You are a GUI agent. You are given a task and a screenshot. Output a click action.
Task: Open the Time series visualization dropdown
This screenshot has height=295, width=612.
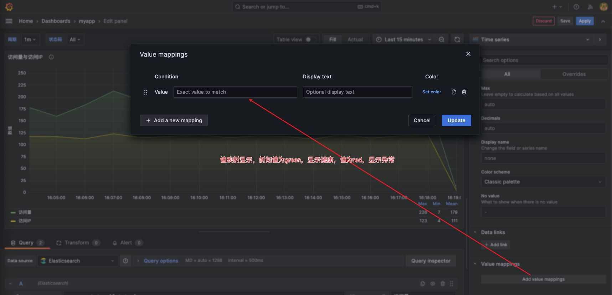pos(531,40)
